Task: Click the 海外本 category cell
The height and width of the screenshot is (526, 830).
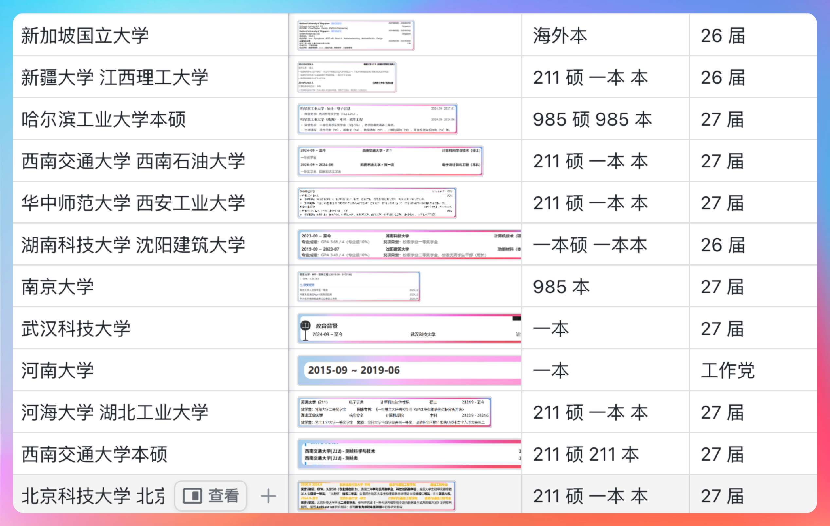Action: coord(560,35)
